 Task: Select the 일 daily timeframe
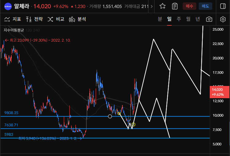click(169, 19)
